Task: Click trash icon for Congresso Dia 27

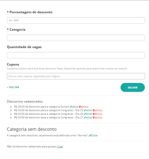Action: pos(94,118)
